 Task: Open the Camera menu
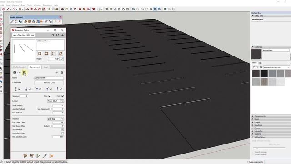15,5
